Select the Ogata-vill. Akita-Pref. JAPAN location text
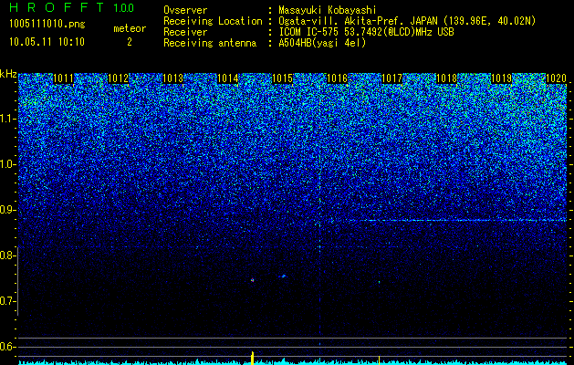 407,21
